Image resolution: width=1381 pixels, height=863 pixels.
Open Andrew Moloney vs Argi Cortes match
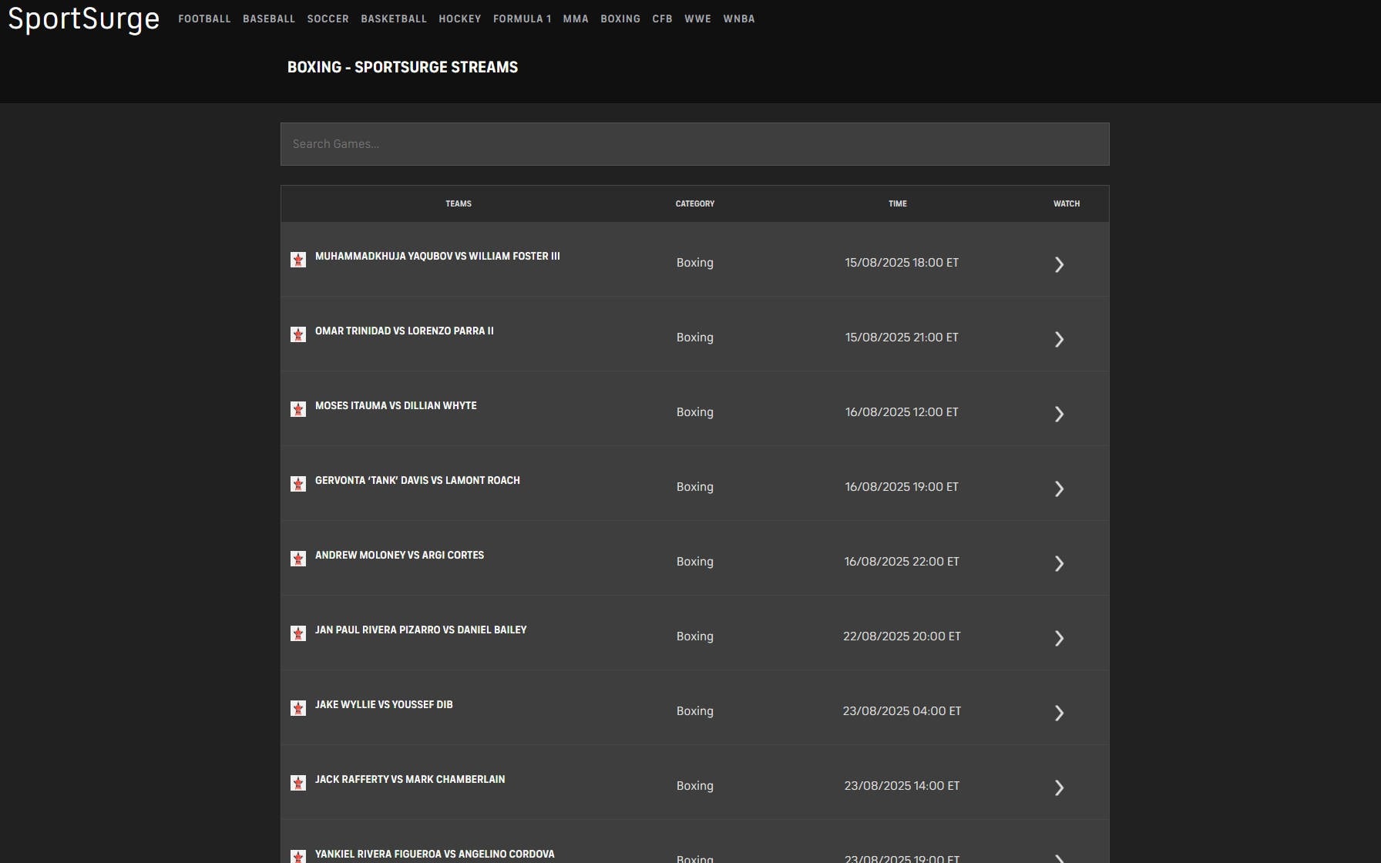pos(399,555)
